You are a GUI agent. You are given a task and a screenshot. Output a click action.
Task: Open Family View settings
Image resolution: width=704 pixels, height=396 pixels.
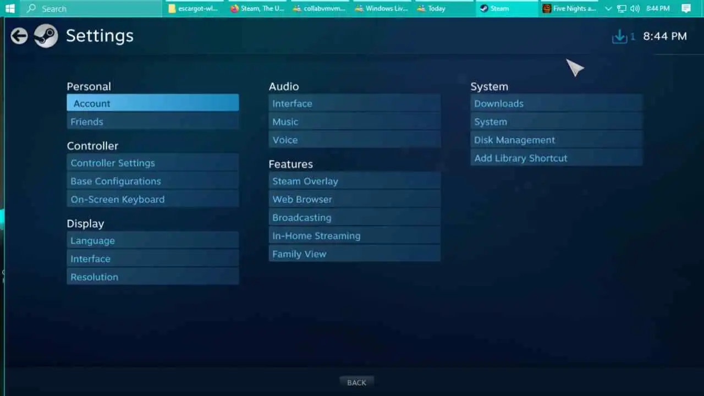pyautogui.click(x=355, y=254)
